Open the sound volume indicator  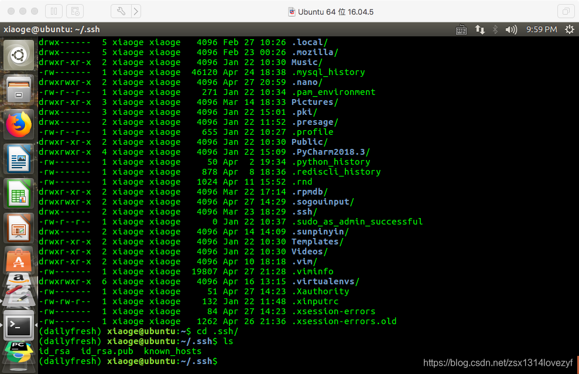(512, 29)
